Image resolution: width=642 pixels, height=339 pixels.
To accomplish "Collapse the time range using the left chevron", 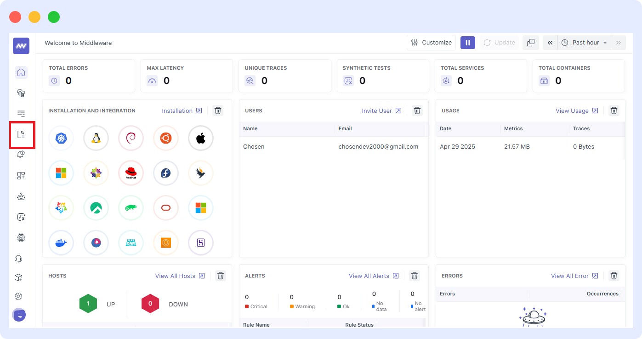I will (x=550, y=42).
